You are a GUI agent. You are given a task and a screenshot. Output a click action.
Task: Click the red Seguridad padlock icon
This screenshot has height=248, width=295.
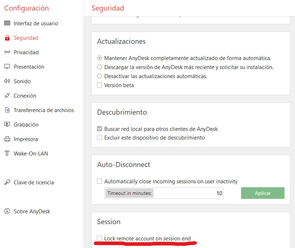7,38
